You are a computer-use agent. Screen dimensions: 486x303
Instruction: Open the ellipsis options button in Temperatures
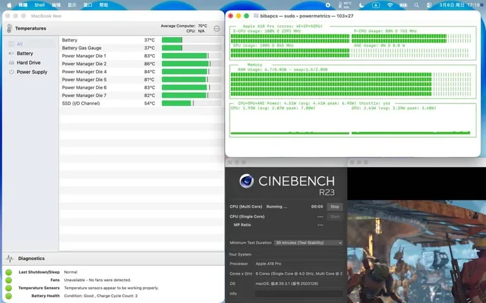click(216, 28)
